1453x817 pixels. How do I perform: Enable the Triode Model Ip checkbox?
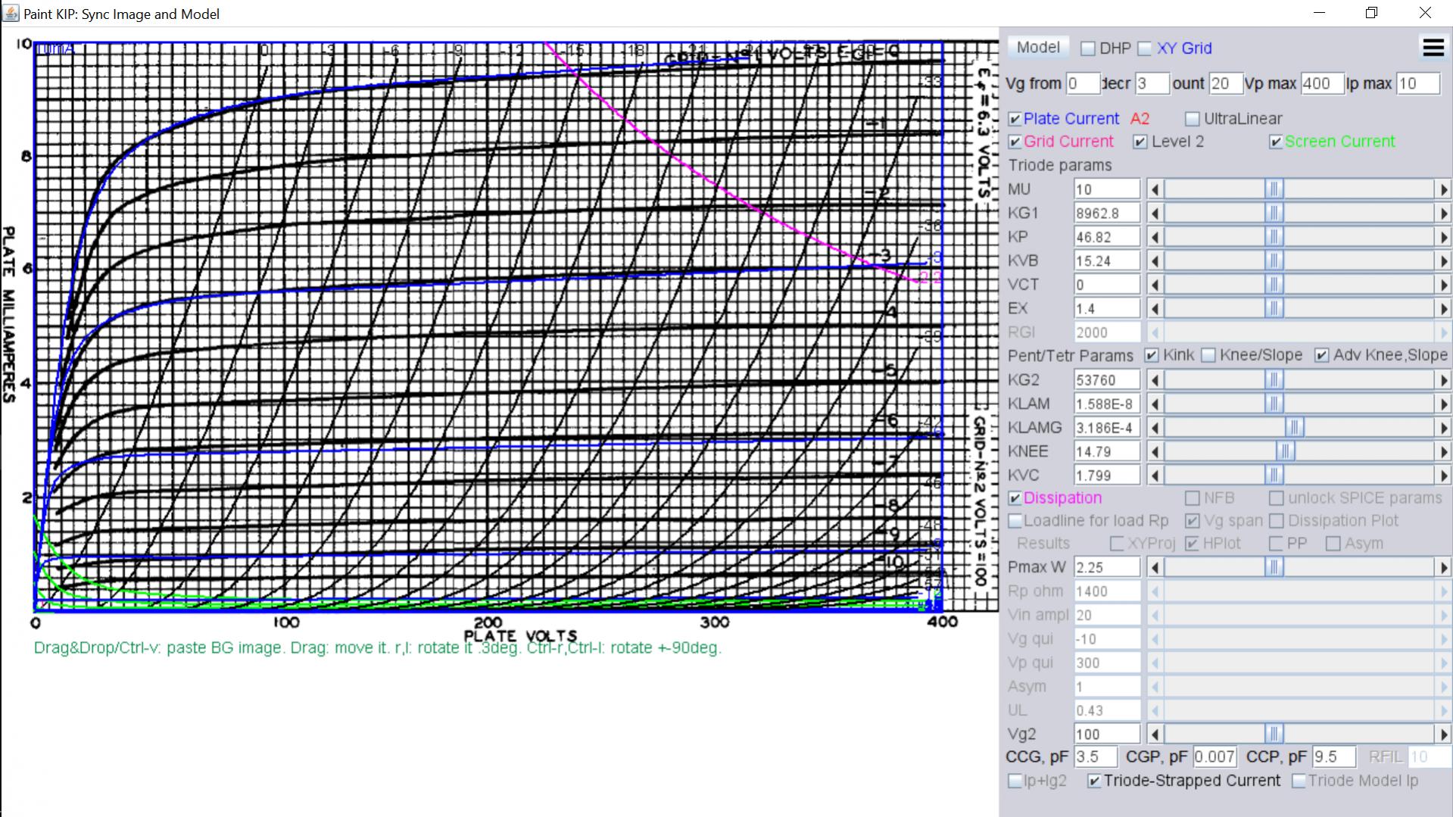tap(1299, 781)
